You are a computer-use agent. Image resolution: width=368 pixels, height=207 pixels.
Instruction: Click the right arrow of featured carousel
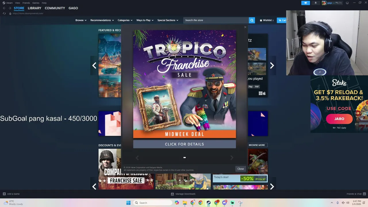(x=272, y=66)
